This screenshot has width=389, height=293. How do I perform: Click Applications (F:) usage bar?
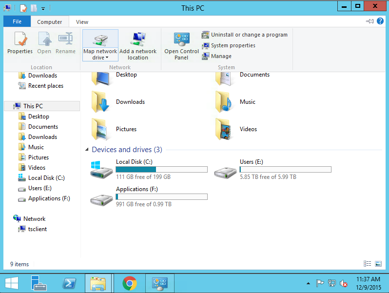tap(161, 197)
